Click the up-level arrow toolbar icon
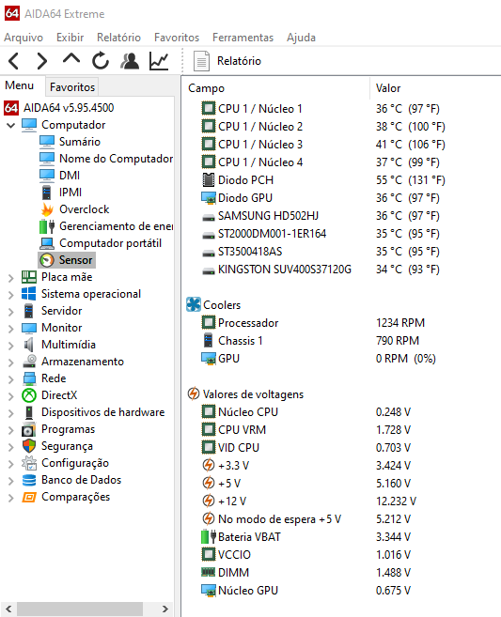The width and height of the screenshot is (501, 617). pos(71,59)
